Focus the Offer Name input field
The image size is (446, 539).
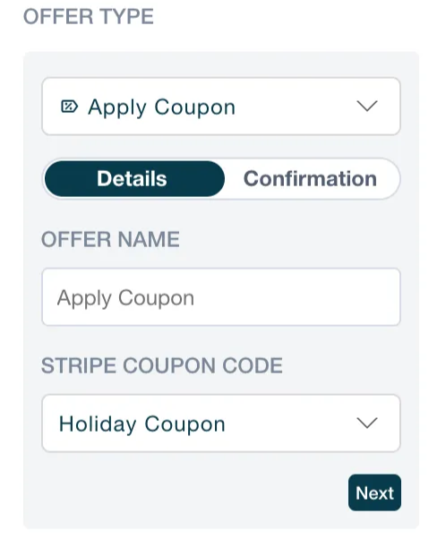pos(221,297)
